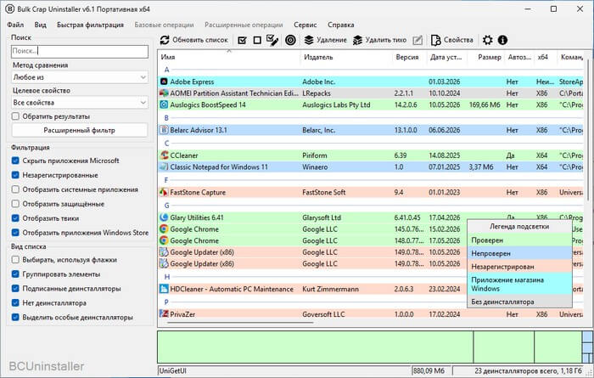The width and height of the screenshot is (594, 378).
Task: Click the Belarc Advisor 13.1 icon
Action: pos(164,130)
